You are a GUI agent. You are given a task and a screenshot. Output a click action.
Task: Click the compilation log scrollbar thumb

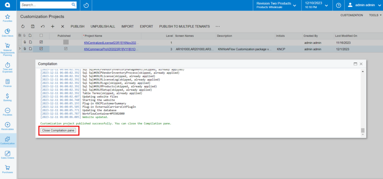(x=363, y=130)
